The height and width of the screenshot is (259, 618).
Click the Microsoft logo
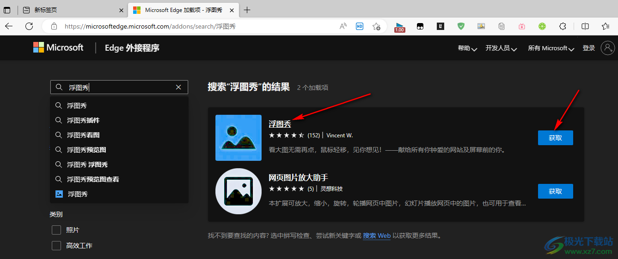point(58,47)
